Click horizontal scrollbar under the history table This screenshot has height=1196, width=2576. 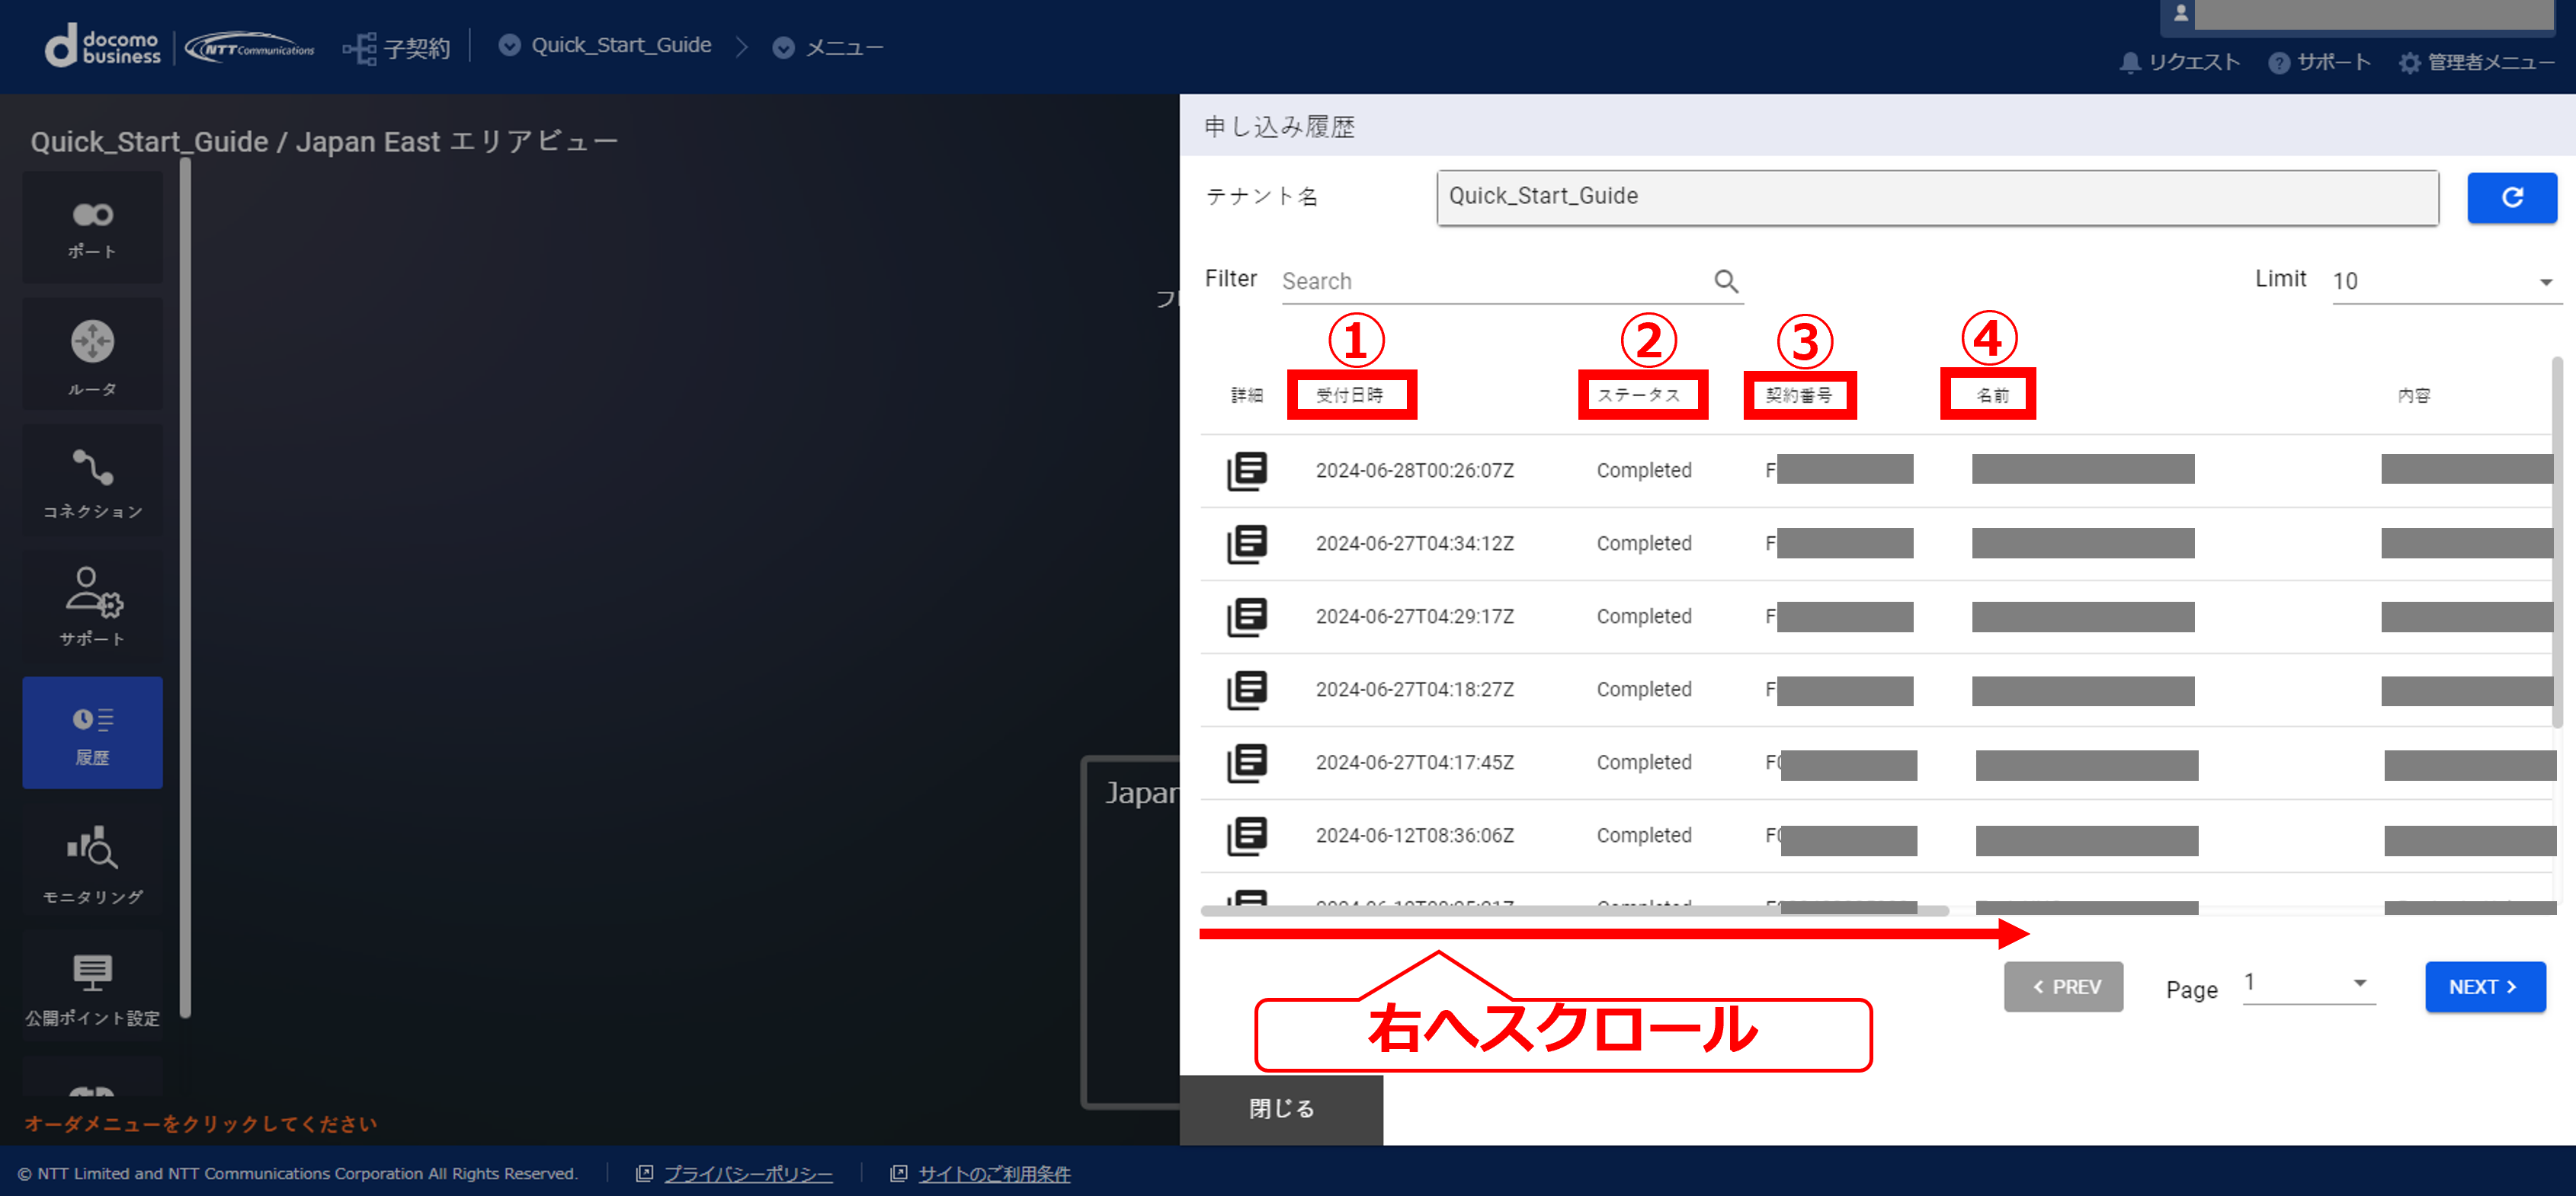click(x=1574, y=910)
